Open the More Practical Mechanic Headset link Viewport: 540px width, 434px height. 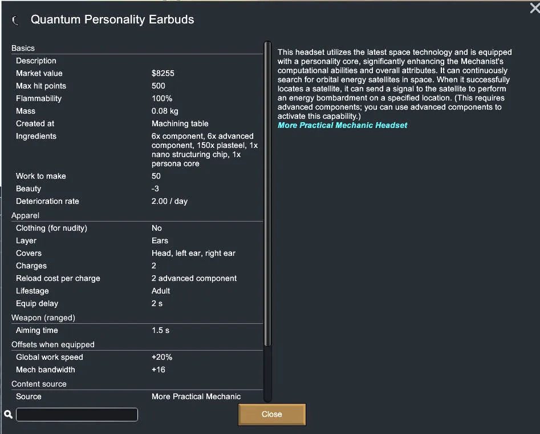click(342, 125)
